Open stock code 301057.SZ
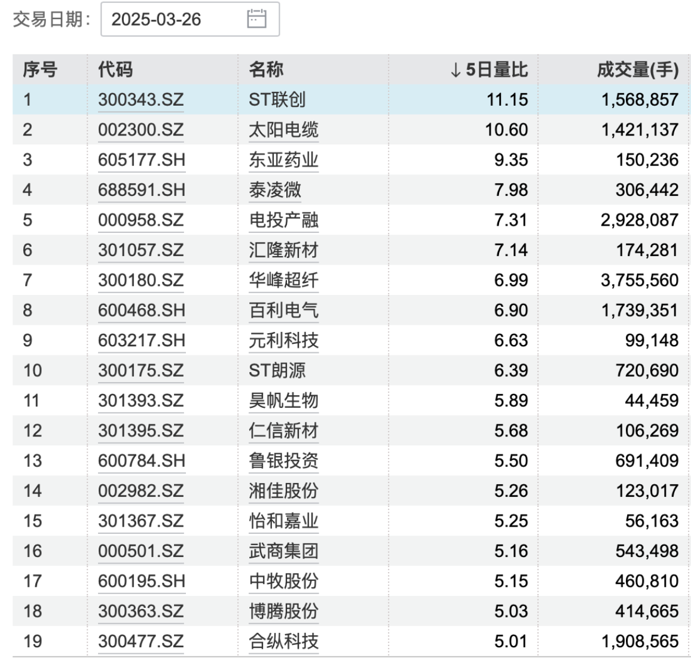The width and height of the screenshot is (691, 658). tap(140, 250)
